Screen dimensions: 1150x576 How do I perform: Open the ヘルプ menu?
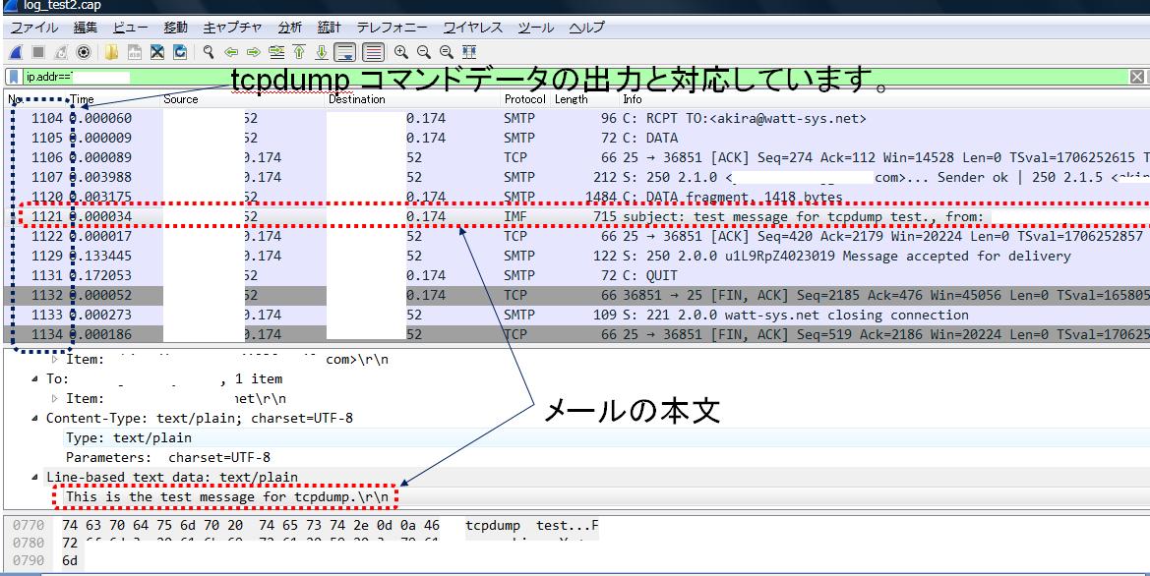(x=586, y=28)
